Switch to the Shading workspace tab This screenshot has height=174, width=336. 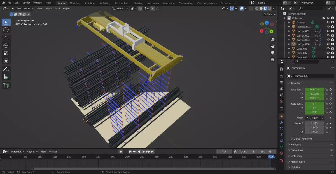pyautogui.click(x=138, y=3)
